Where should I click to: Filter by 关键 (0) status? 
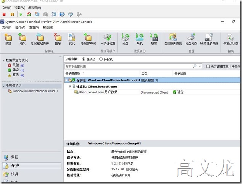click(16, 65)
